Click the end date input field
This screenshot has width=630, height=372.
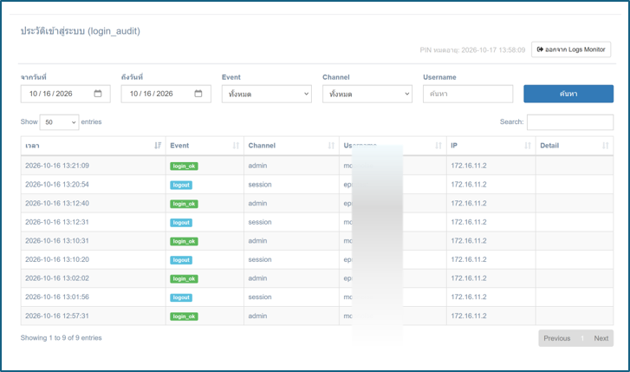click(166, 94)
